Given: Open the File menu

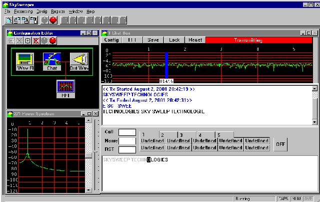Looking at the screenshot, I should [7, 12].
